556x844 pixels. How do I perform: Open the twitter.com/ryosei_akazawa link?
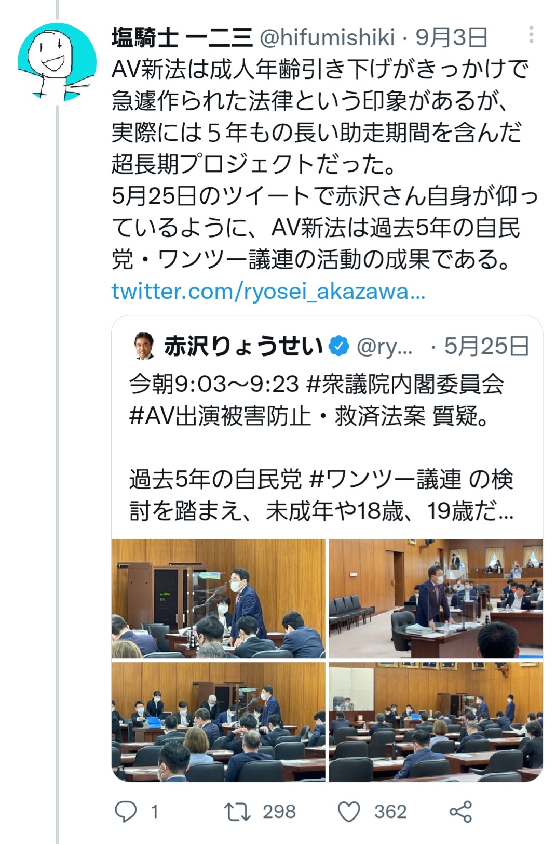[268, 292]
